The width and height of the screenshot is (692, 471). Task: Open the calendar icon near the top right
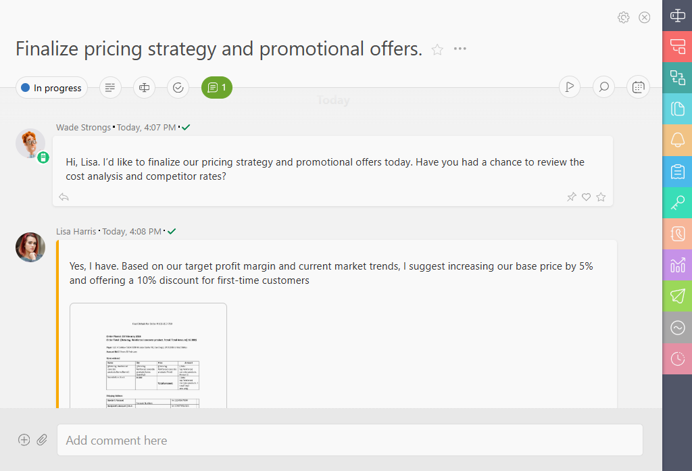pos(638,86)
